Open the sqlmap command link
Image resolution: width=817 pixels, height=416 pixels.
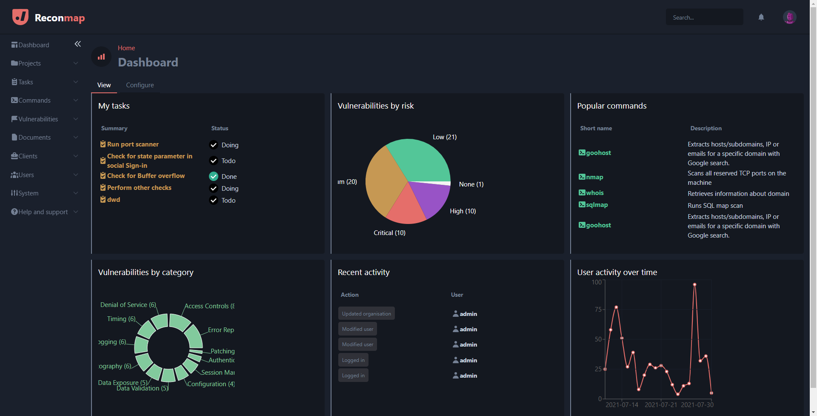tap(597, 205)
